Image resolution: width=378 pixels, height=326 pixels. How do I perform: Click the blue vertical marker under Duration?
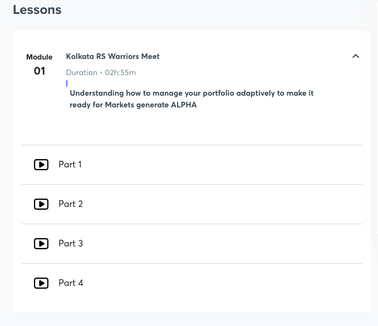pyautogui.click(x=67, y=83)
